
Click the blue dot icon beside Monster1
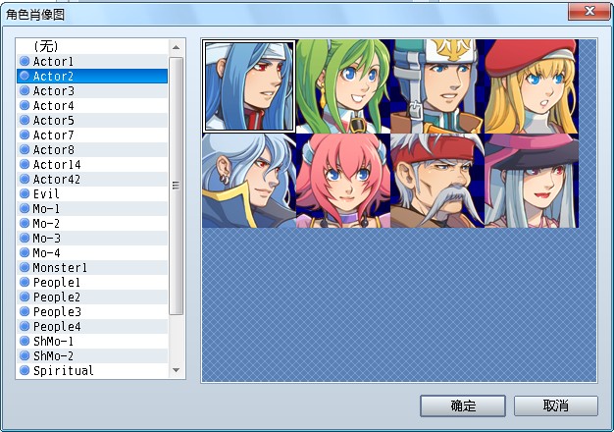pyautogui.click(x=25, y=267)
